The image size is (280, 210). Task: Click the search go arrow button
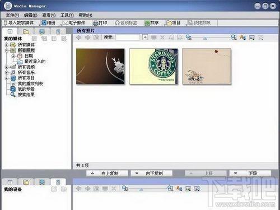(x=145, y=38)
